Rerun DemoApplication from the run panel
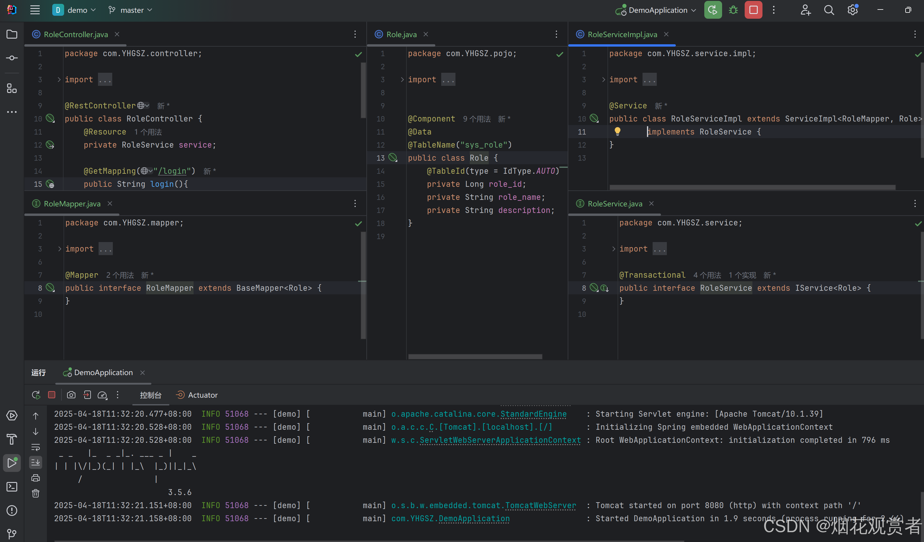The height and width of the screenshot is (542, 924). (x=36, y=395)
